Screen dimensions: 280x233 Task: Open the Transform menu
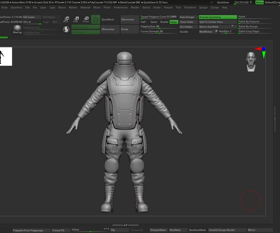tap(189, 7)
